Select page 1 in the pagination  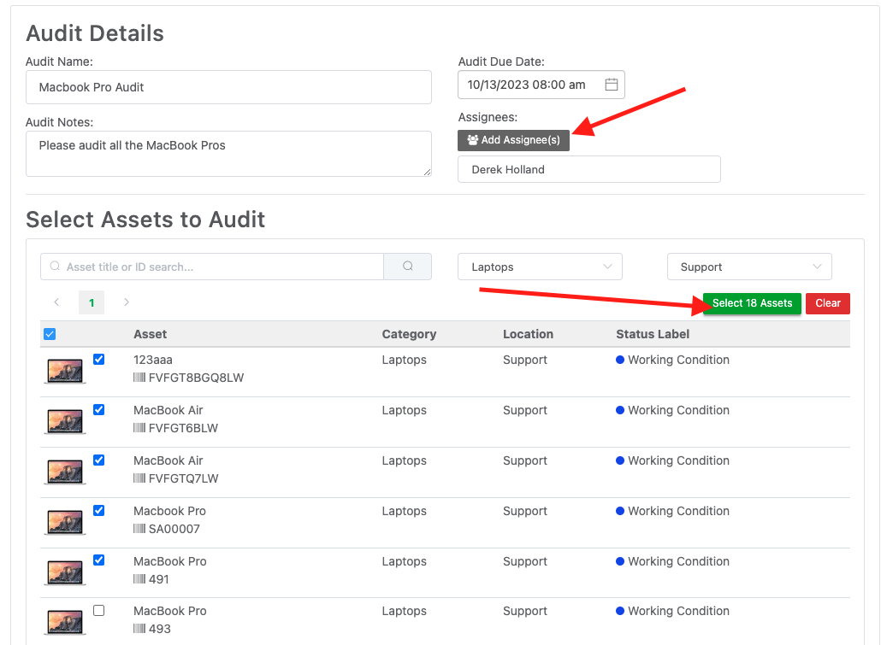coord(91,302)
